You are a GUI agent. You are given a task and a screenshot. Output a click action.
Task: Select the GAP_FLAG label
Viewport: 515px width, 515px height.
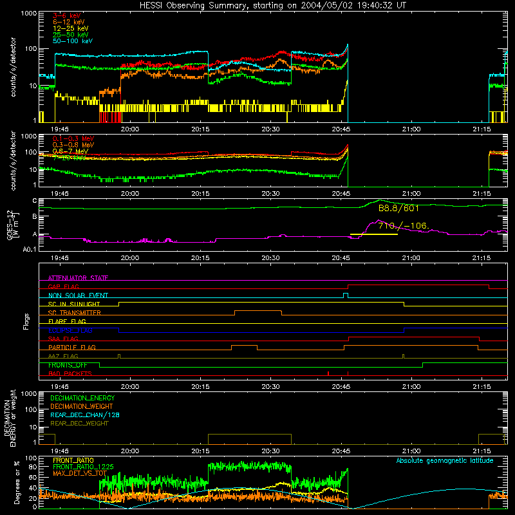pyautogui.click(x=63, y=286)
